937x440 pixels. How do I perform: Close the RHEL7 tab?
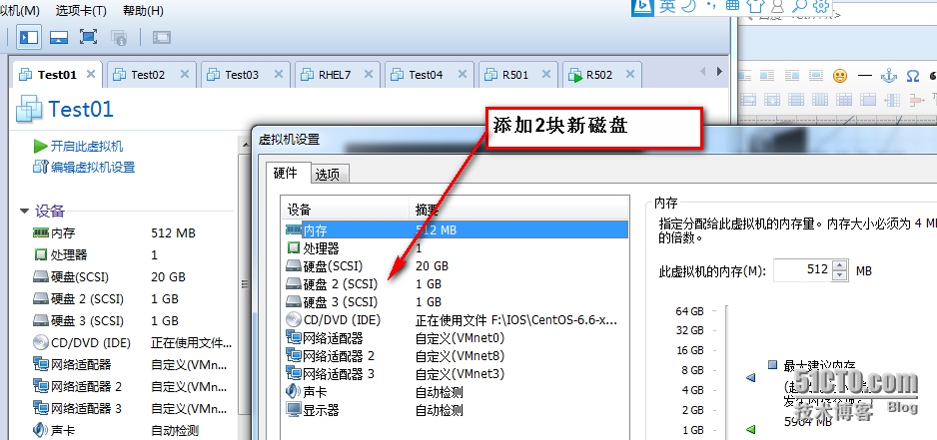[368, 74]
